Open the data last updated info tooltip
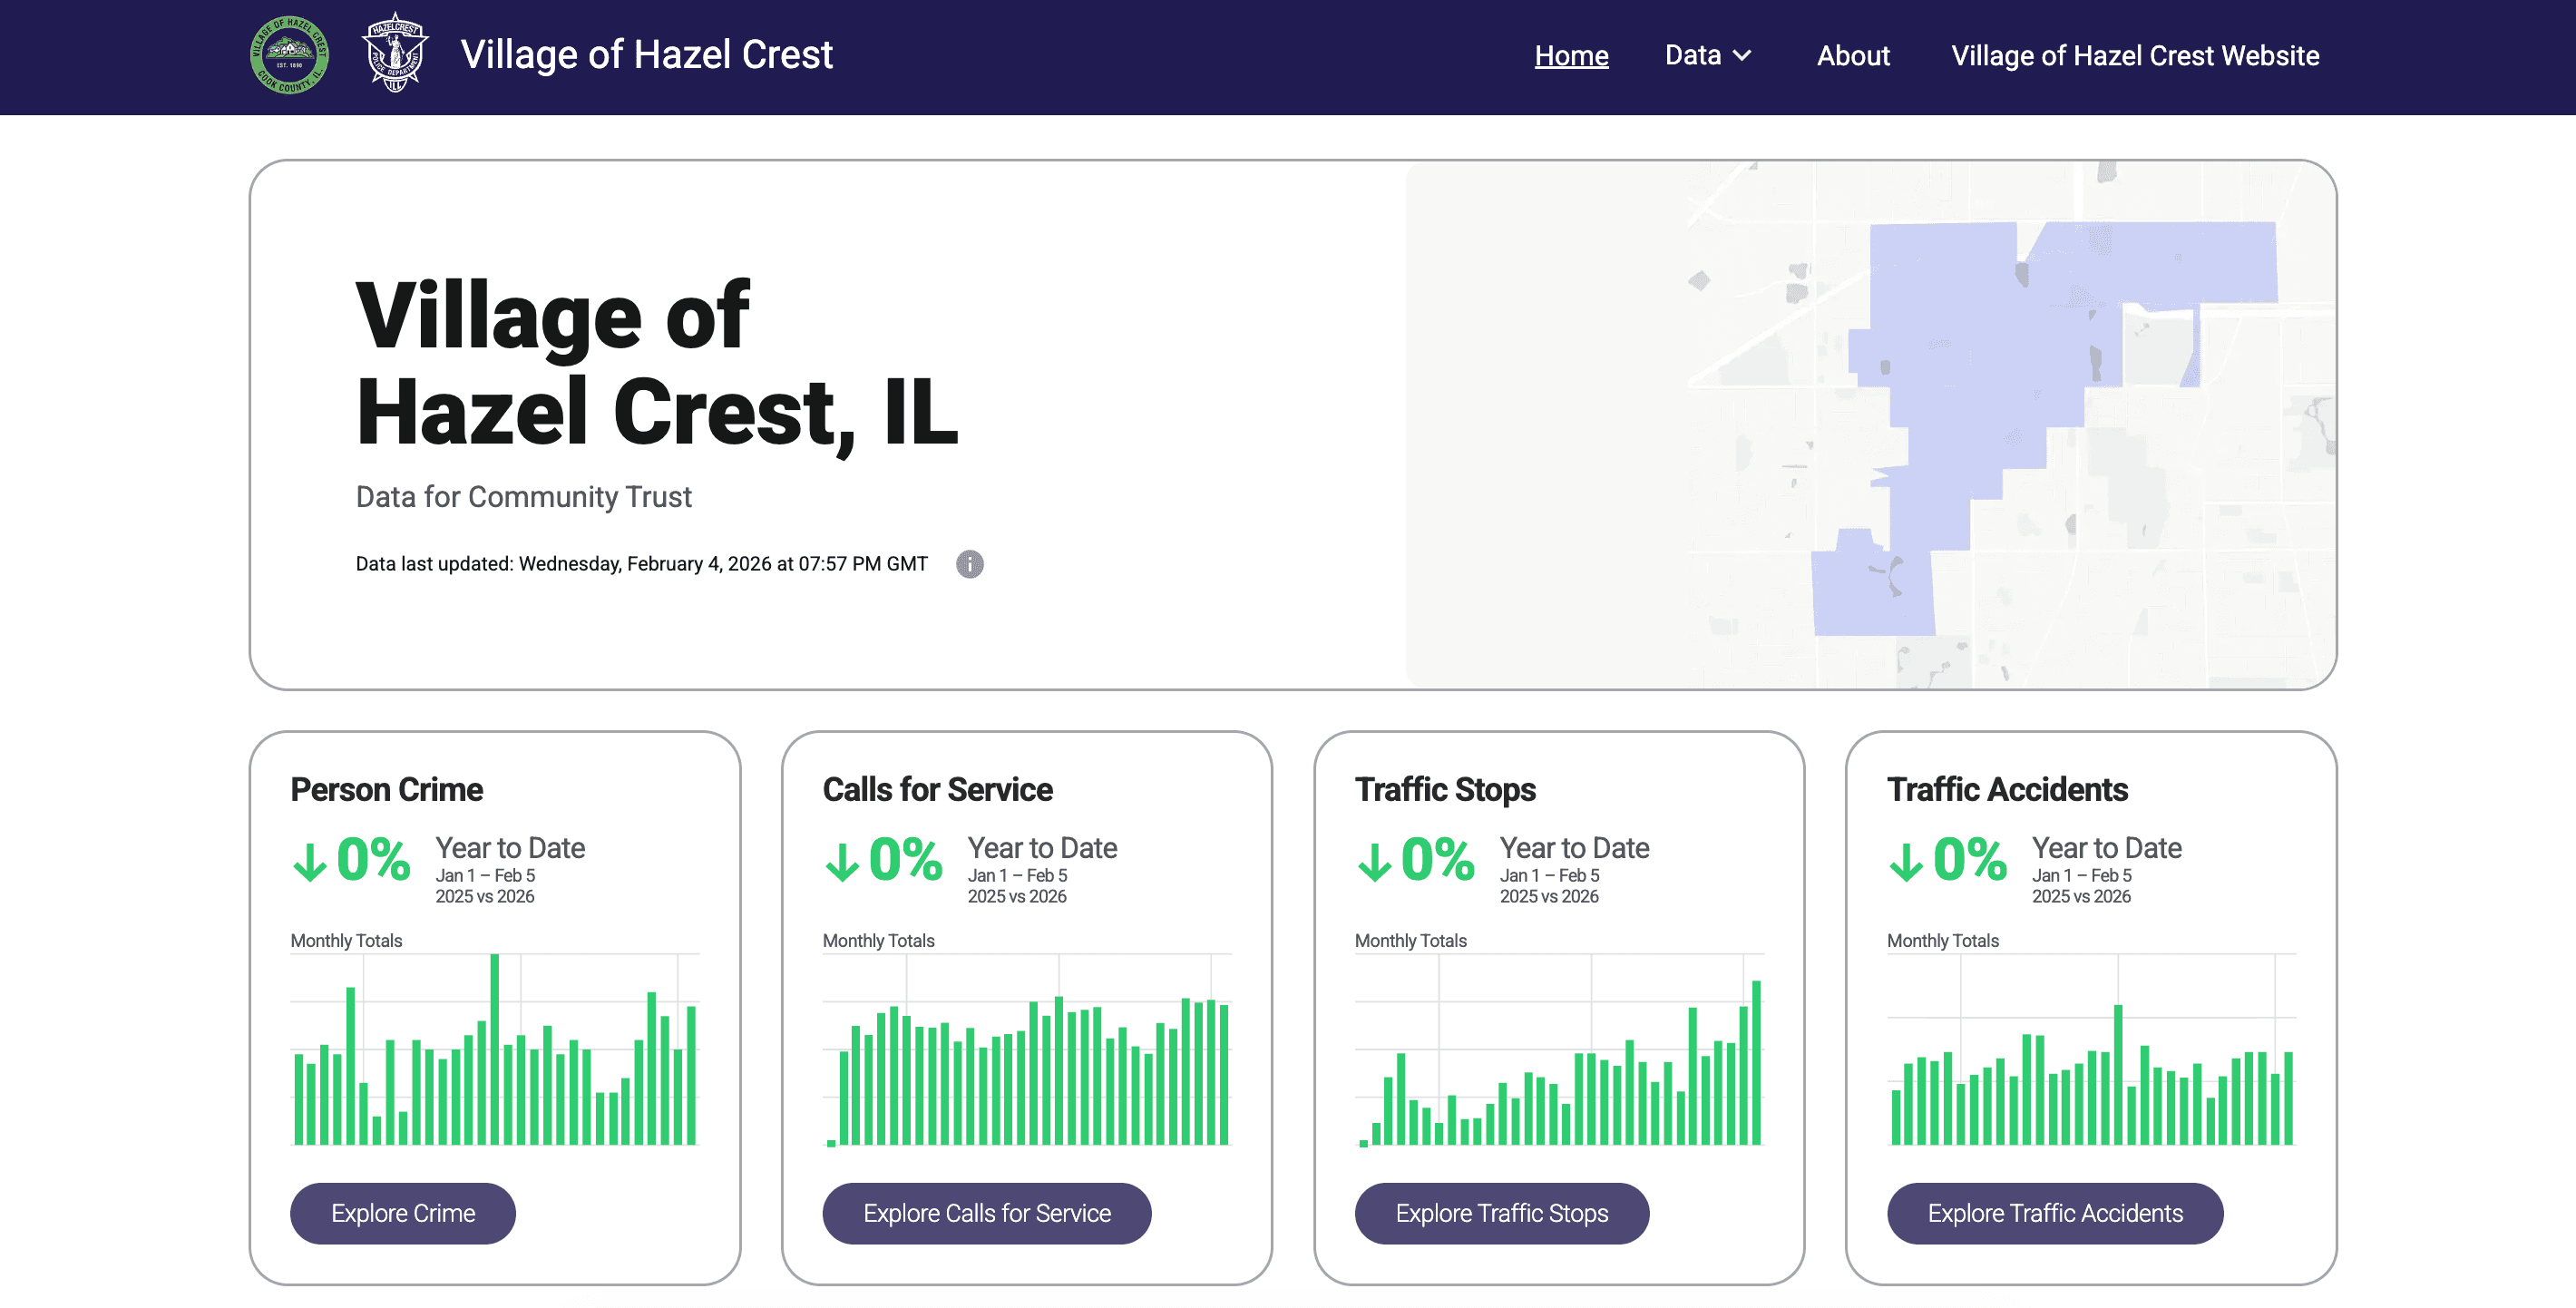Image resolution: width=2576 pixels, height=1308 pixels. 968,564
